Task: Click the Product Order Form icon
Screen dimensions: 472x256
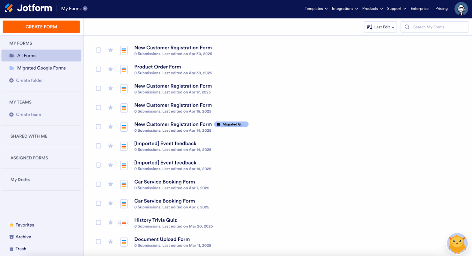Action: [124, 69]
